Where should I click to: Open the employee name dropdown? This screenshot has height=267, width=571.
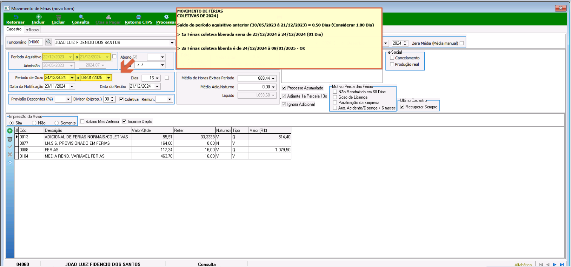point(172,43)
